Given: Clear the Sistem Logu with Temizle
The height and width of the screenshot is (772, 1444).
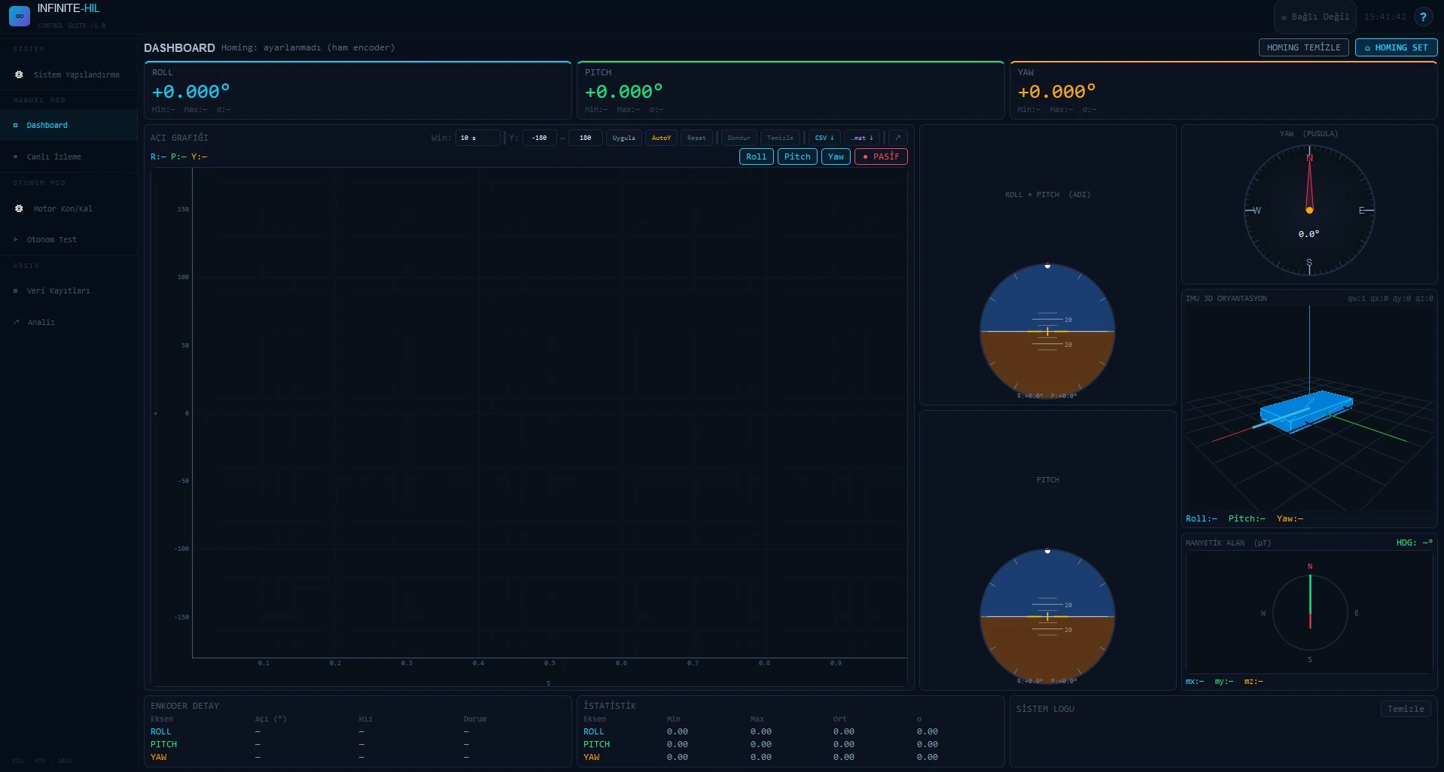Looking at the screenshot, I should (x=1406, y=709).
